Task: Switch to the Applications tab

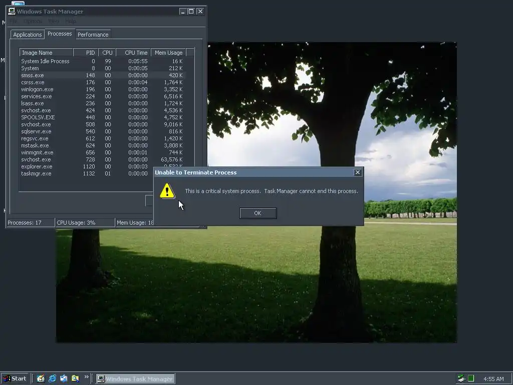Action: 28,35
